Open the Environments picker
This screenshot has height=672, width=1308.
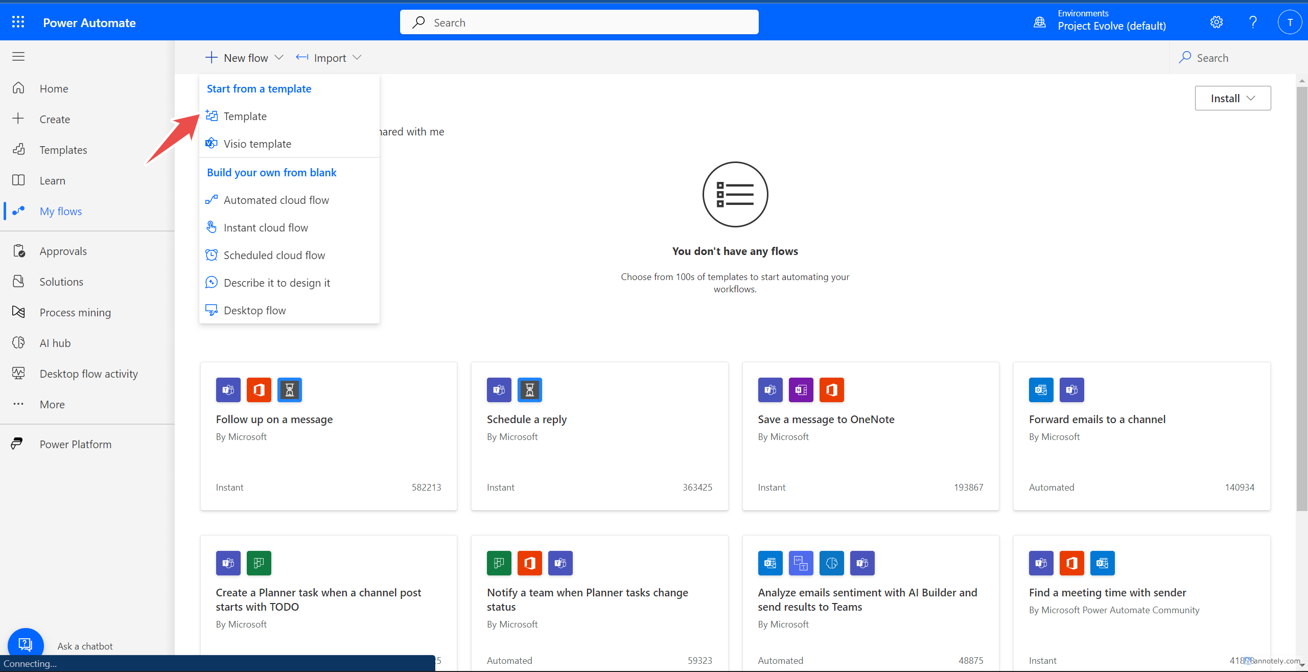1100,20
